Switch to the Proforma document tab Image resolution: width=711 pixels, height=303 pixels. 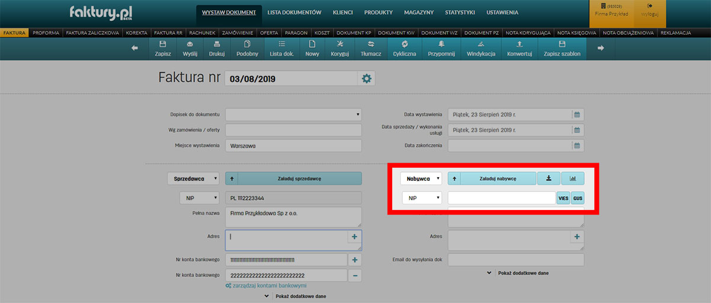point(46,33)
